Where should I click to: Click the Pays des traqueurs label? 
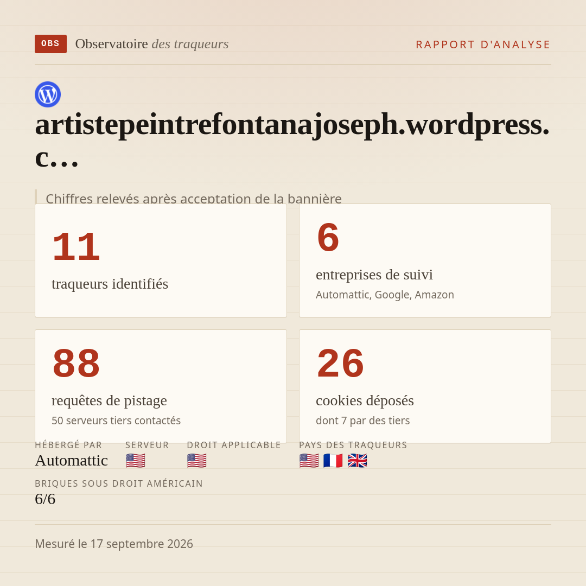click(x=353, y=445)
